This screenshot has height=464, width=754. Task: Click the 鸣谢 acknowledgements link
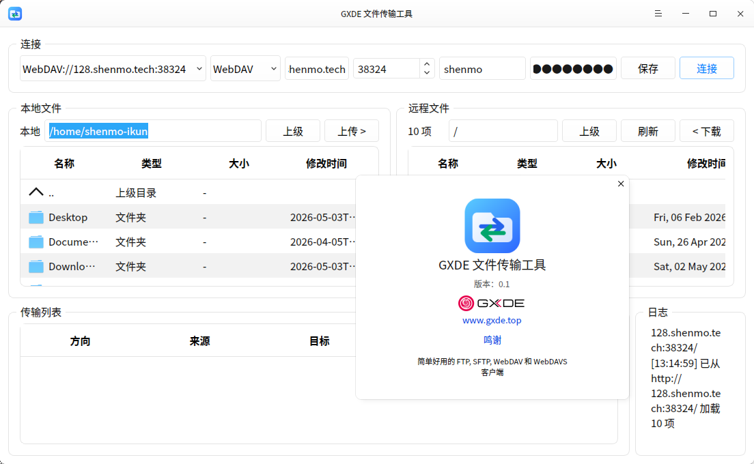492,340
